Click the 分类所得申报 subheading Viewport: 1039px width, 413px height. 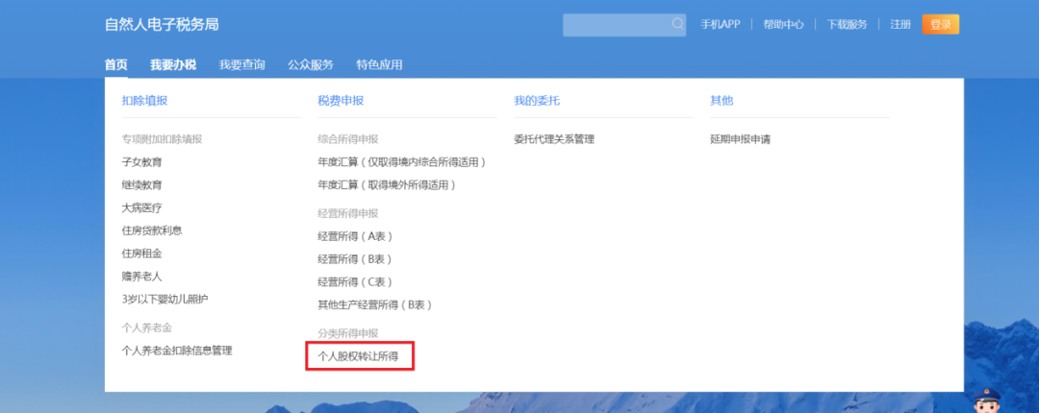(x=348, y=333)
